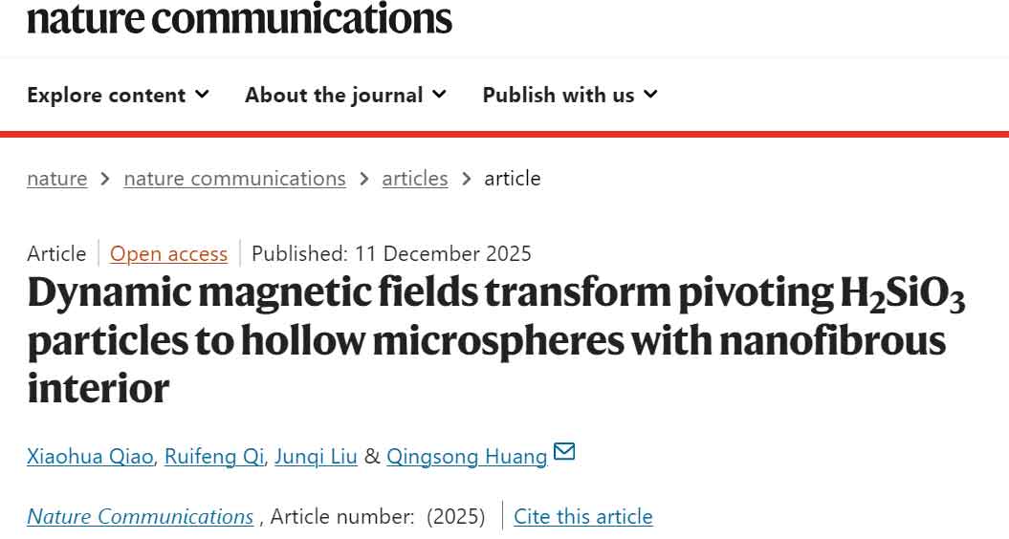The height and width of the screenshot is (539, 1009).
Task: Open the Open access link
Action: coord(168,254)
